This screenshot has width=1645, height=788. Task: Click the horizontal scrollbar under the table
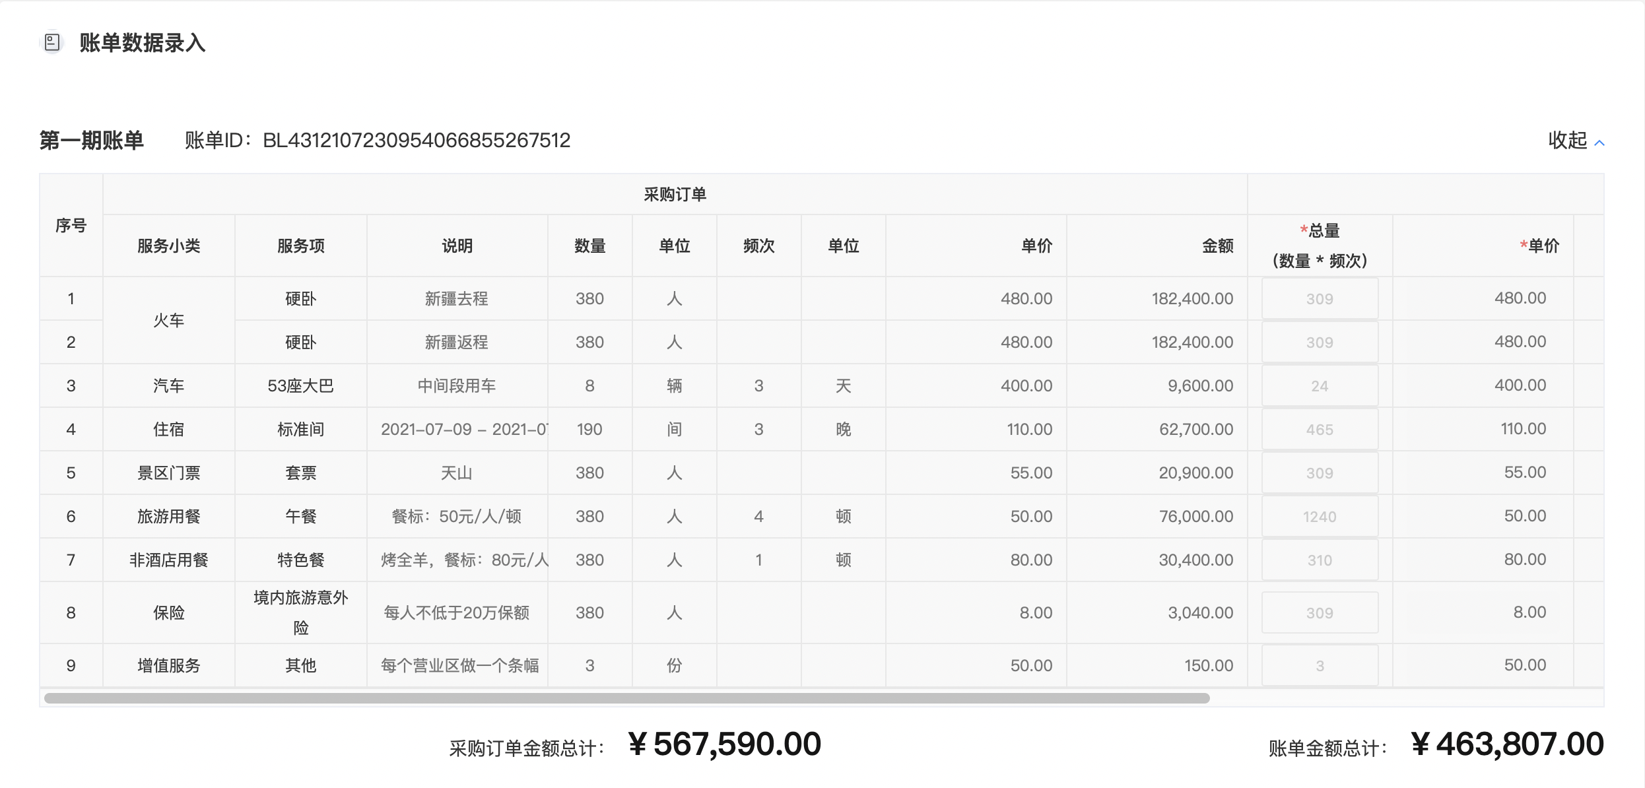tap(626, 698)
